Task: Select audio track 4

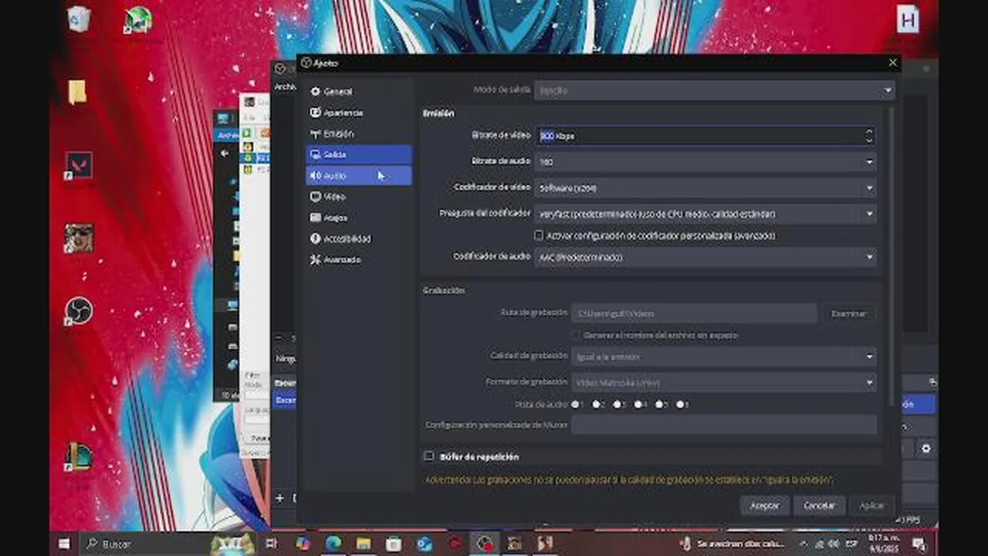Action: 638,404
